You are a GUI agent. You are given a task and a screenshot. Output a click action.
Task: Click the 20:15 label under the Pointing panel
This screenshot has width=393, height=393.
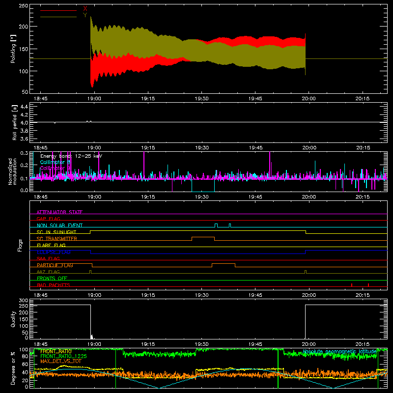tap(363, 99)
